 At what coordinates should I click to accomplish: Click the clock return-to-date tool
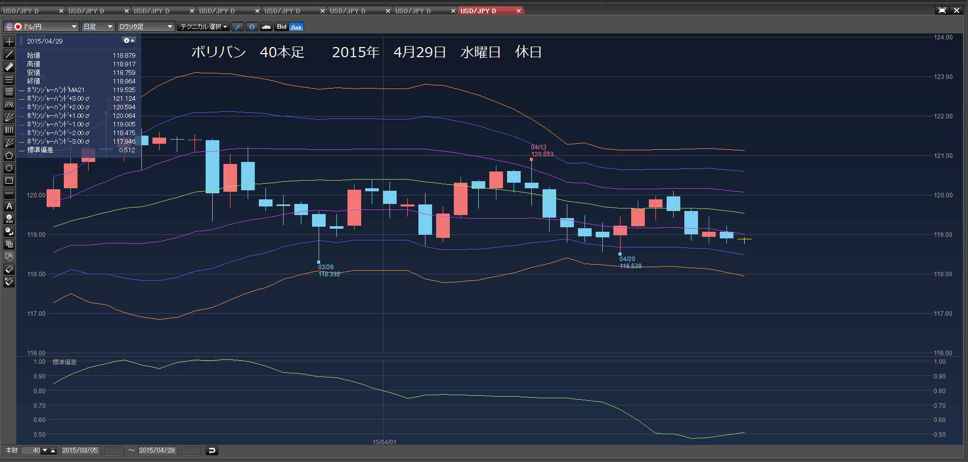click(x=9, y=231)
